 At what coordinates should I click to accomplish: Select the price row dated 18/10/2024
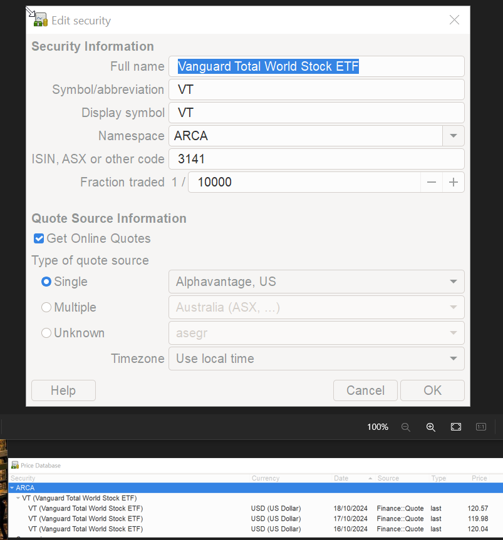click(x=256, y=508)
